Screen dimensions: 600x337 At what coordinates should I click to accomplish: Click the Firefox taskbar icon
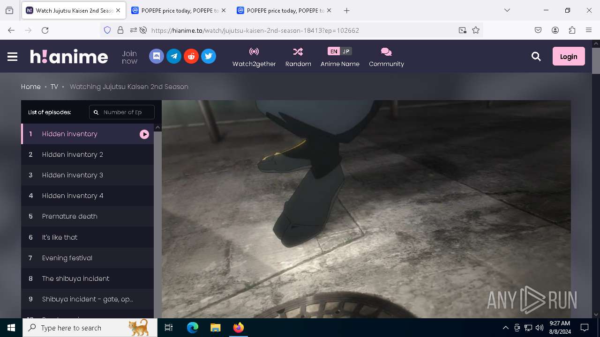click(238, 328)
